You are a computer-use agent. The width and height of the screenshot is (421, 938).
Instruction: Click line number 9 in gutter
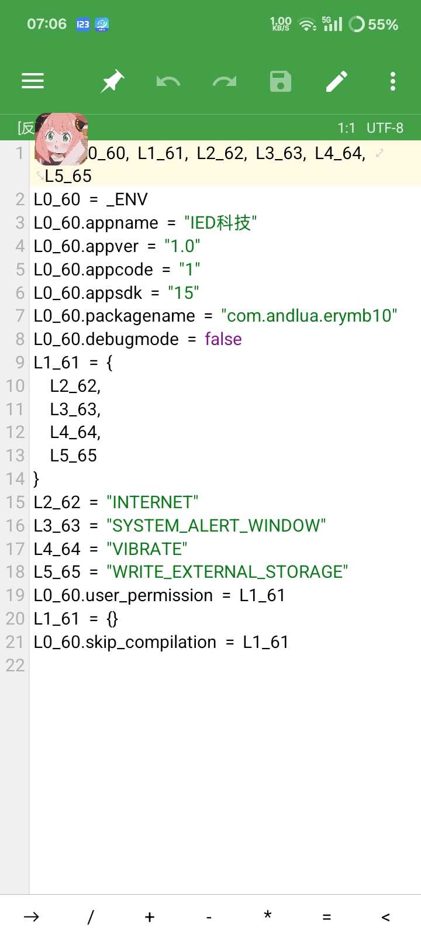tap(19, 363)
